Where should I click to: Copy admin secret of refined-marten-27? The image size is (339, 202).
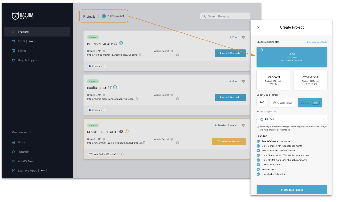(x=177, y=55)
